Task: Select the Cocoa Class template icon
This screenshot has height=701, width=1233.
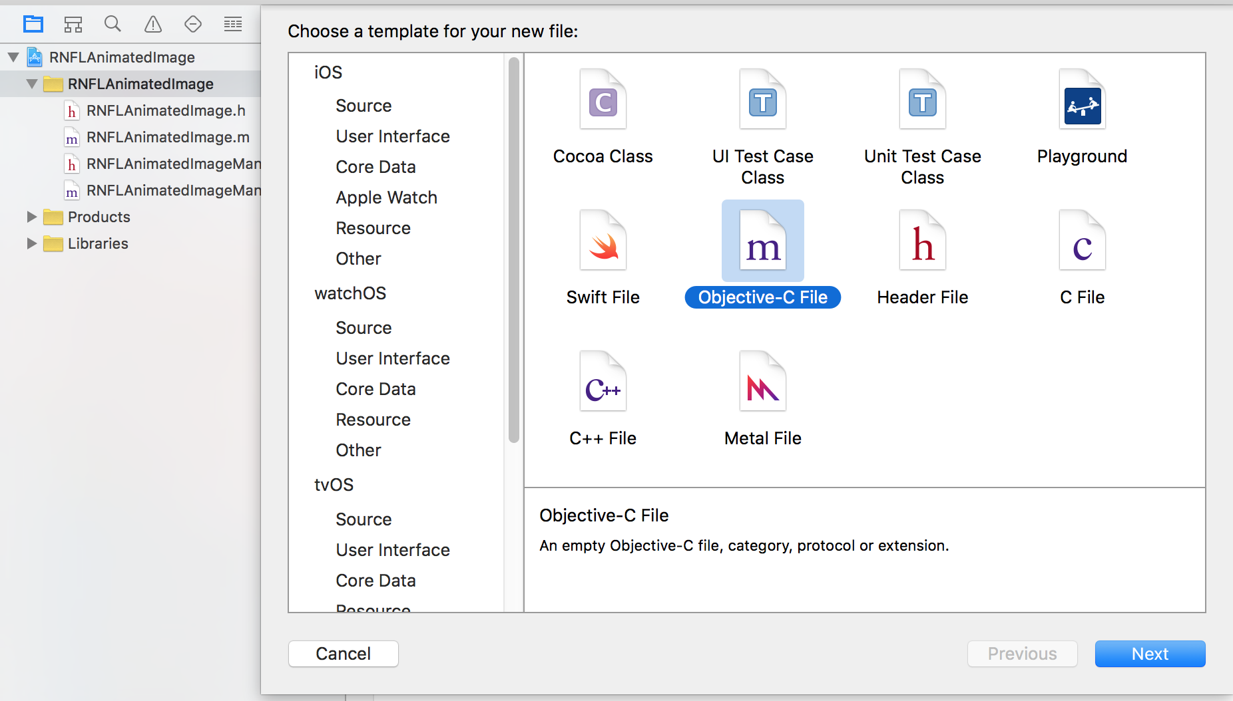Action: click(603, 100)
